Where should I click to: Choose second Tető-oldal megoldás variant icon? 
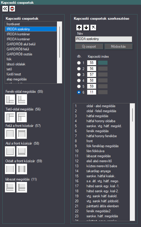tap(22, 117)
